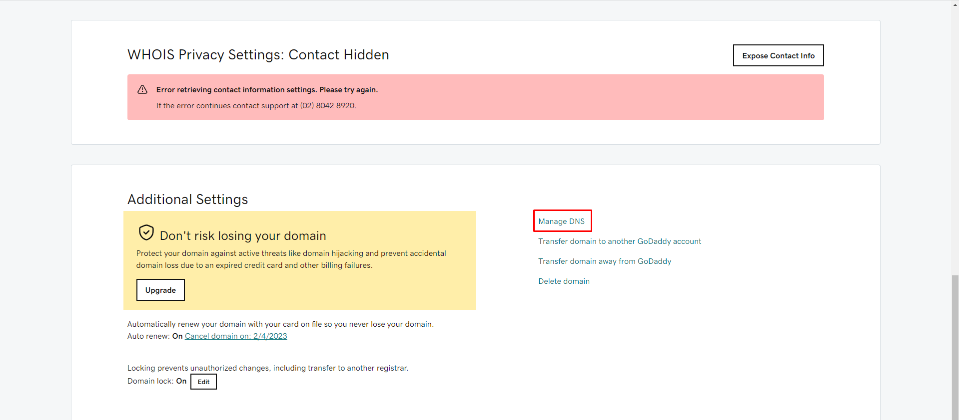Click the warning triangle icon in error banner
Viewport: 959px width, 420px height.
click(142, 89)
